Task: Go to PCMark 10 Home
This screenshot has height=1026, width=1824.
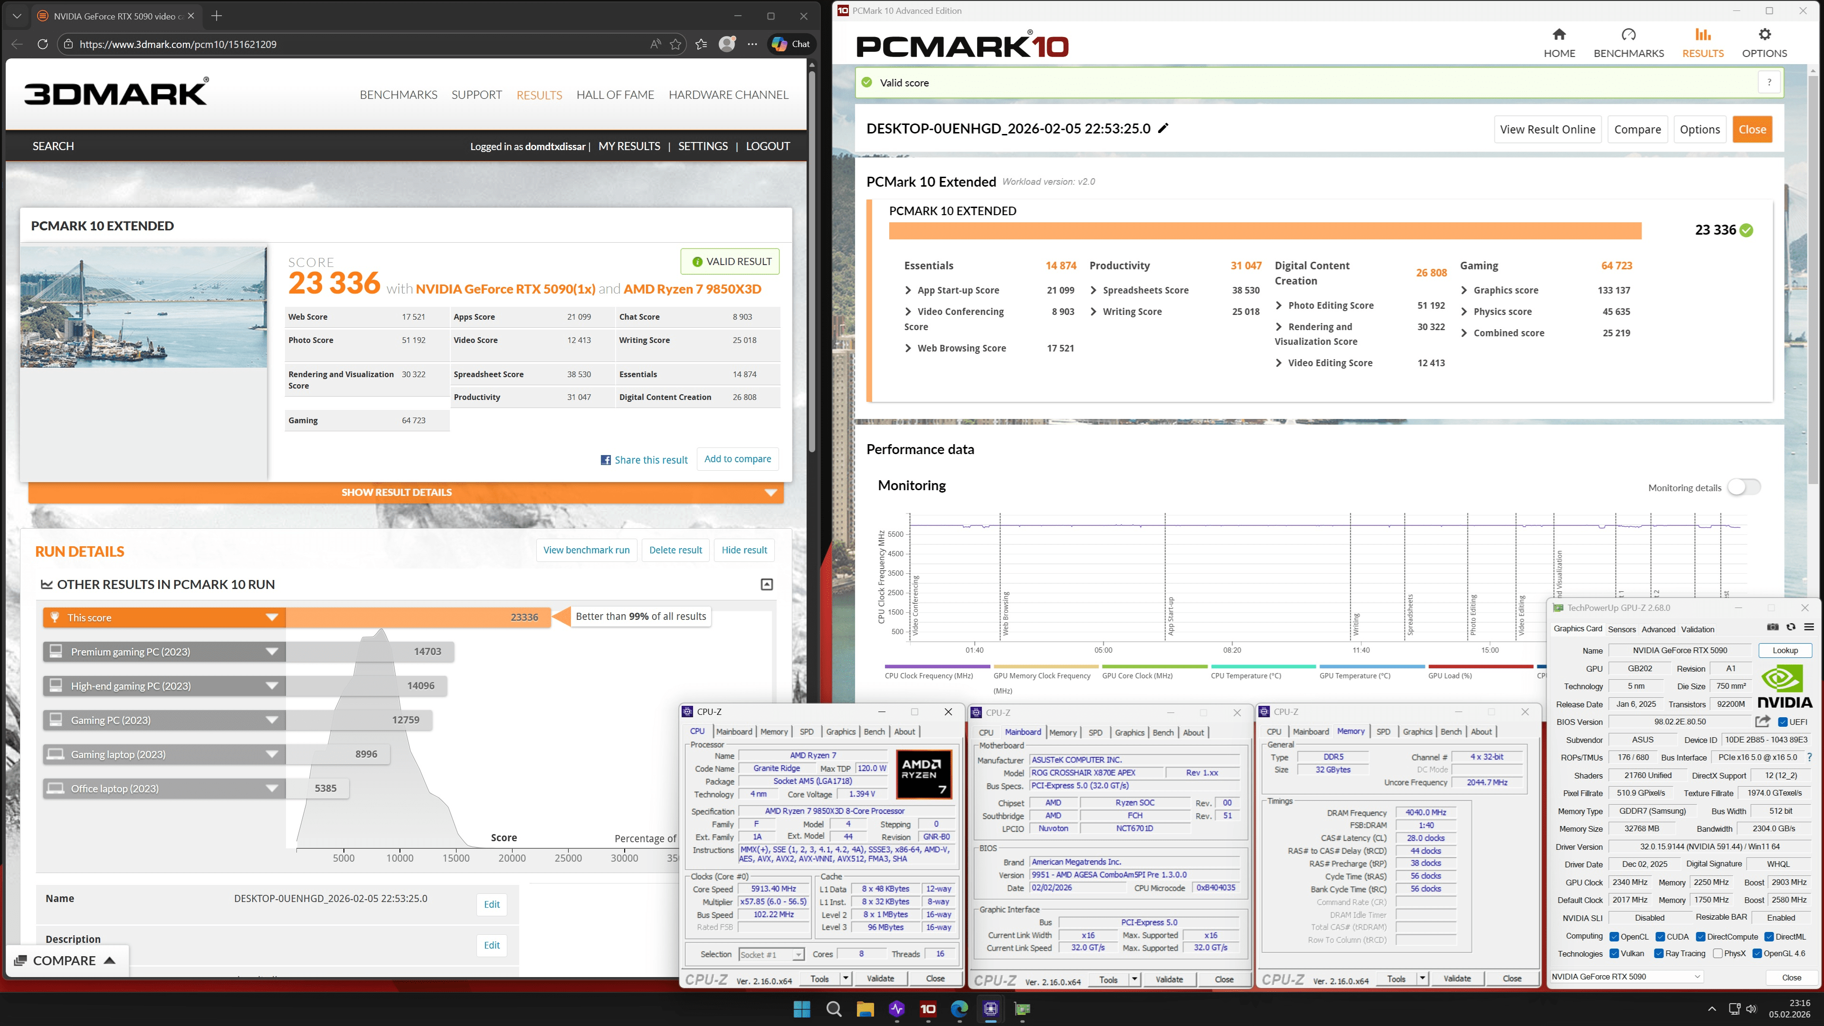Action: pyautogui.click(x=1559, y=43)
